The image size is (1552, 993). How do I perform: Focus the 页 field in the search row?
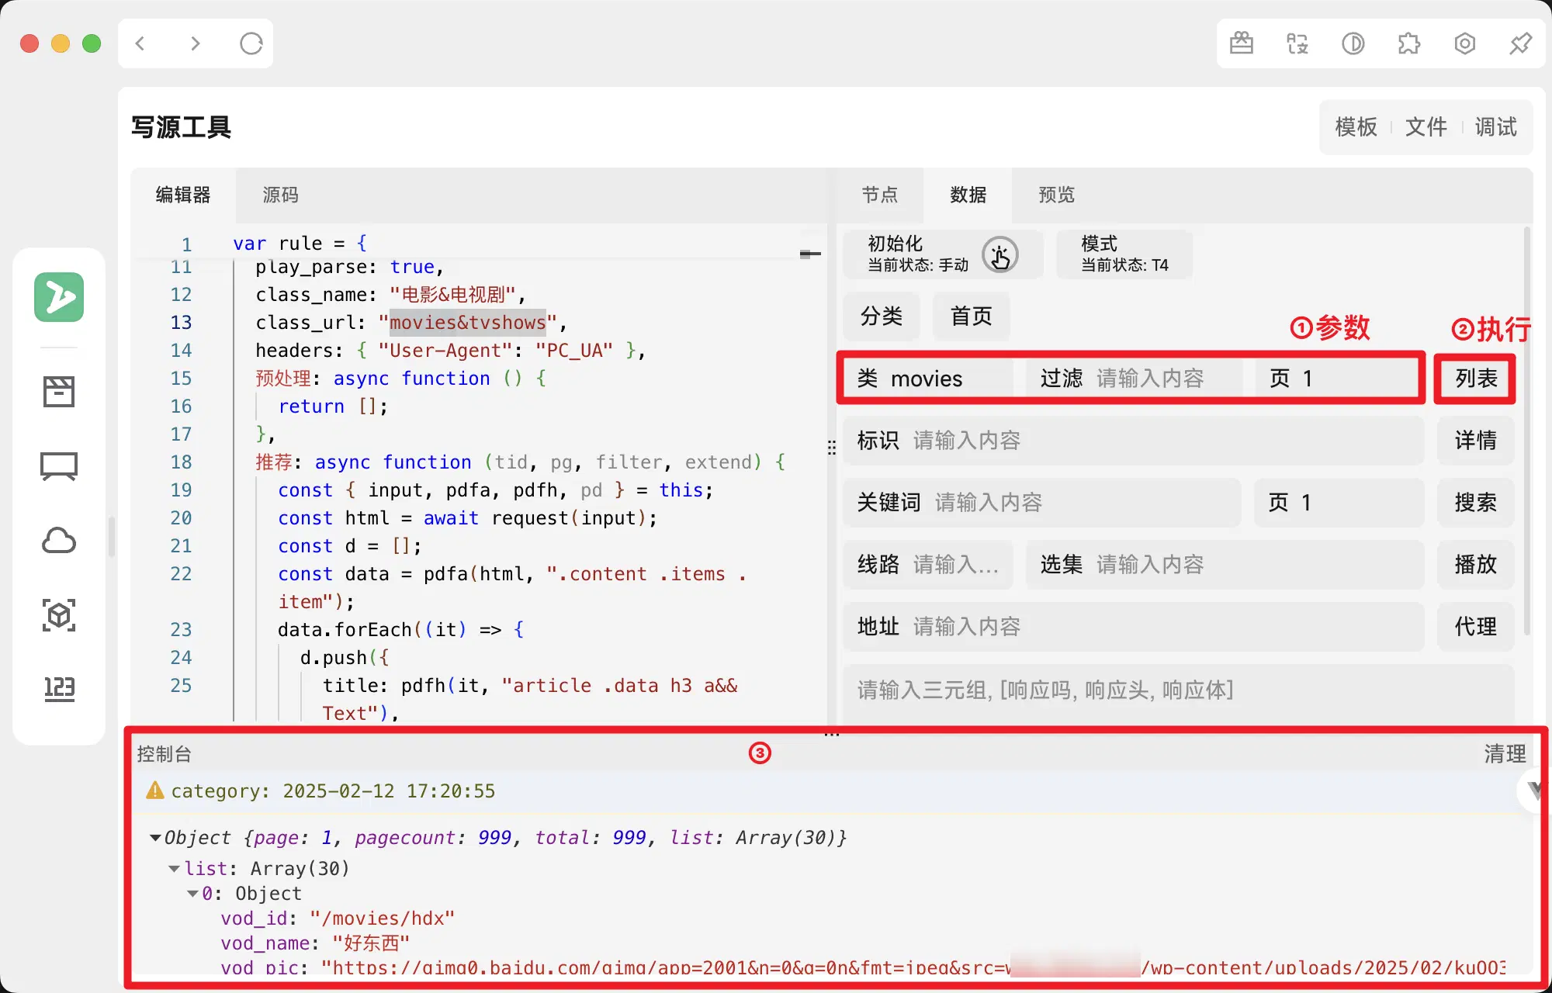click(x=1339, y=503)
